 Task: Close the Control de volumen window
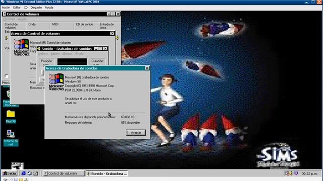tap(118, 14)
